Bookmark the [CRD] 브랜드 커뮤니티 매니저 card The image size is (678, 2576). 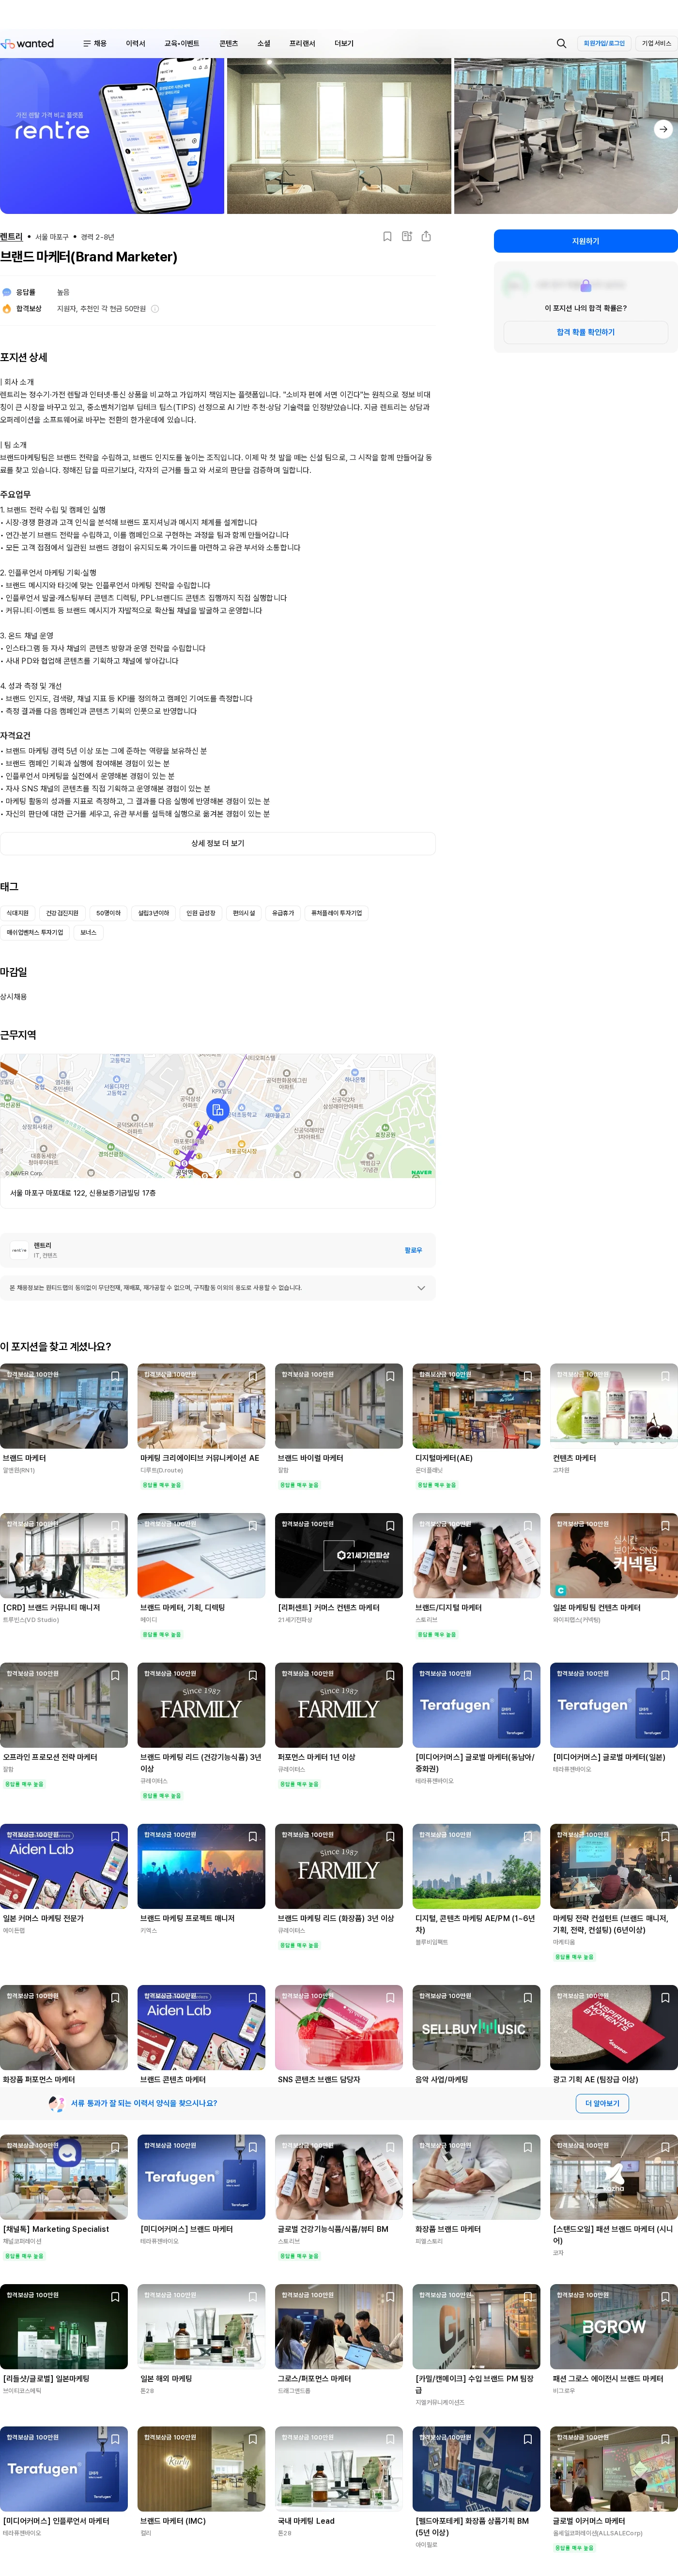click(115, 1526)
